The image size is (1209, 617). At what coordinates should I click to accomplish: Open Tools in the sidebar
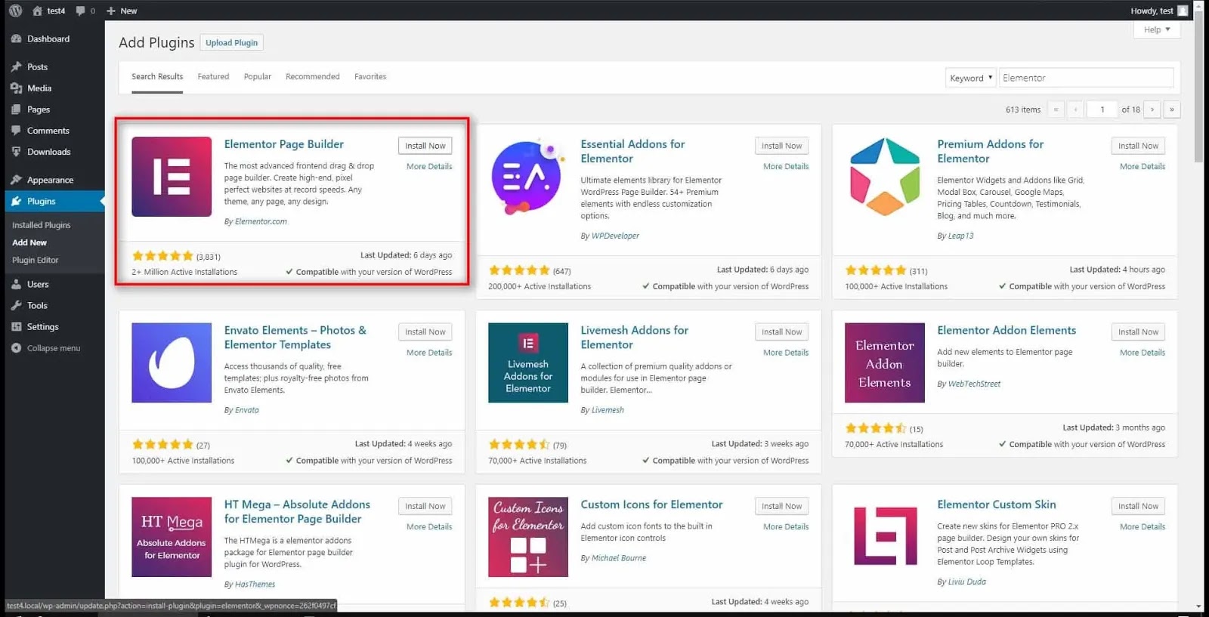point(37,305)
